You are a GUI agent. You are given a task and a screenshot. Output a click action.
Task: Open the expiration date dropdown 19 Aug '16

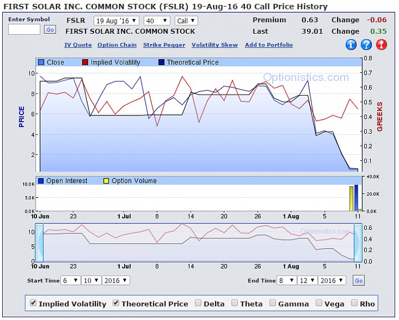(x=116, y=21)
